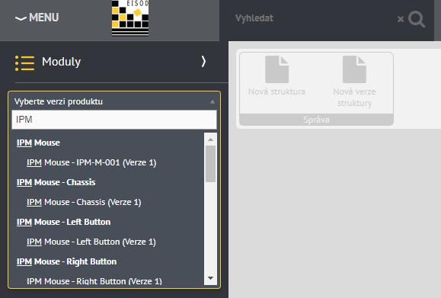
Task: Open the Moduly section
Action: (61, 62)
